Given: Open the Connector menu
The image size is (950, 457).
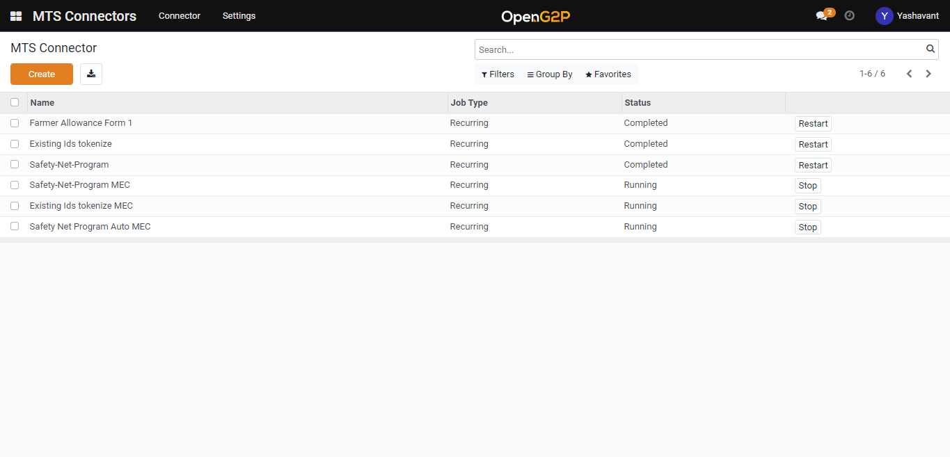Looking at the screenshot, I should point(180,16).
